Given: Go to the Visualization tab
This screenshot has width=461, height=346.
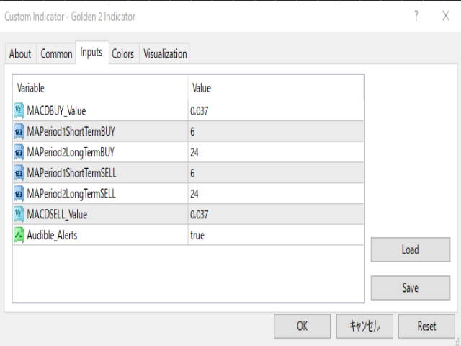Looking at the screenshot, I should pyautogui.click(x=165, y=54).
